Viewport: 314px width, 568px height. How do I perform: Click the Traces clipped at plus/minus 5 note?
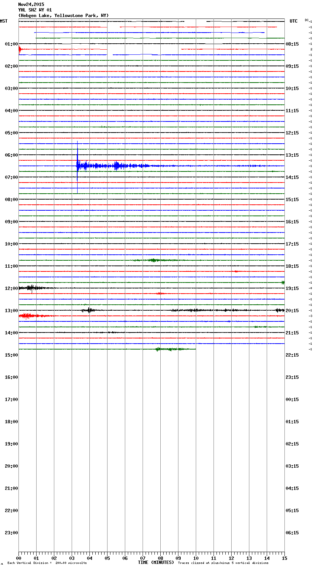pyautogui.click(x=223, y=563)
